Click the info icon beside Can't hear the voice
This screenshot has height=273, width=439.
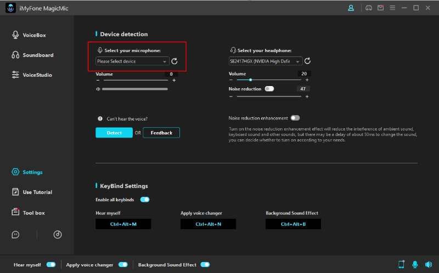[100, 118]
